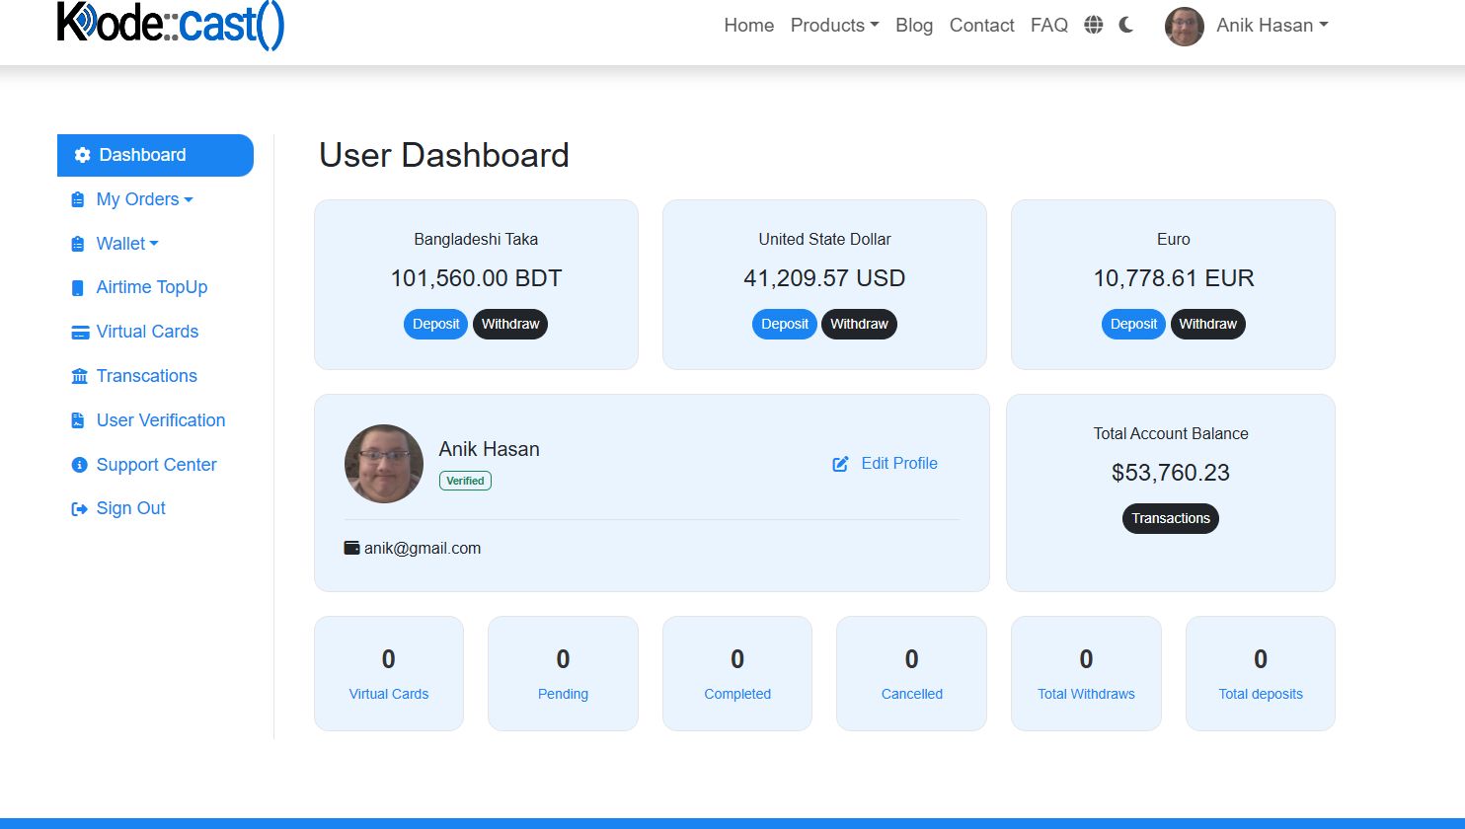Open the Products dropdown in navbar

point(834,26)
